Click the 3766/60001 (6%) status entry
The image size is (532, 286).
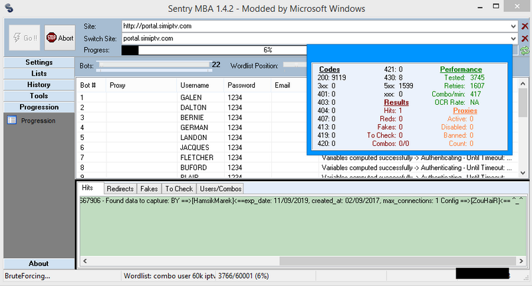[x=243, y=276]
